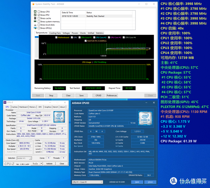Viewport: 210px width, 188px height.
Task: Click the FPU icon beside Stress FPU
Action: coord(35,15)
